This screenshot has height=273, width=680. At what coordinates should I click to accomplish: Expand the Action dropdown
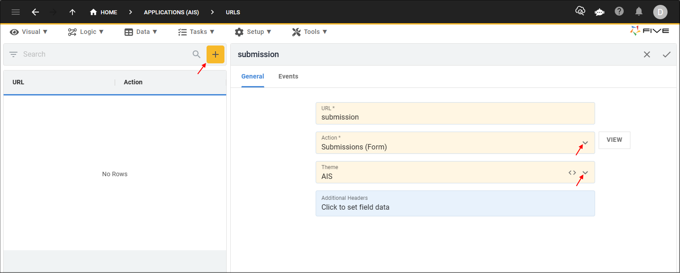click(585, 143)
